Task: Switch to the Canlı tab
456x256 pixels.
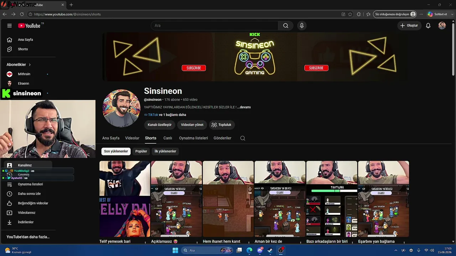Action: tap(168, 138)
